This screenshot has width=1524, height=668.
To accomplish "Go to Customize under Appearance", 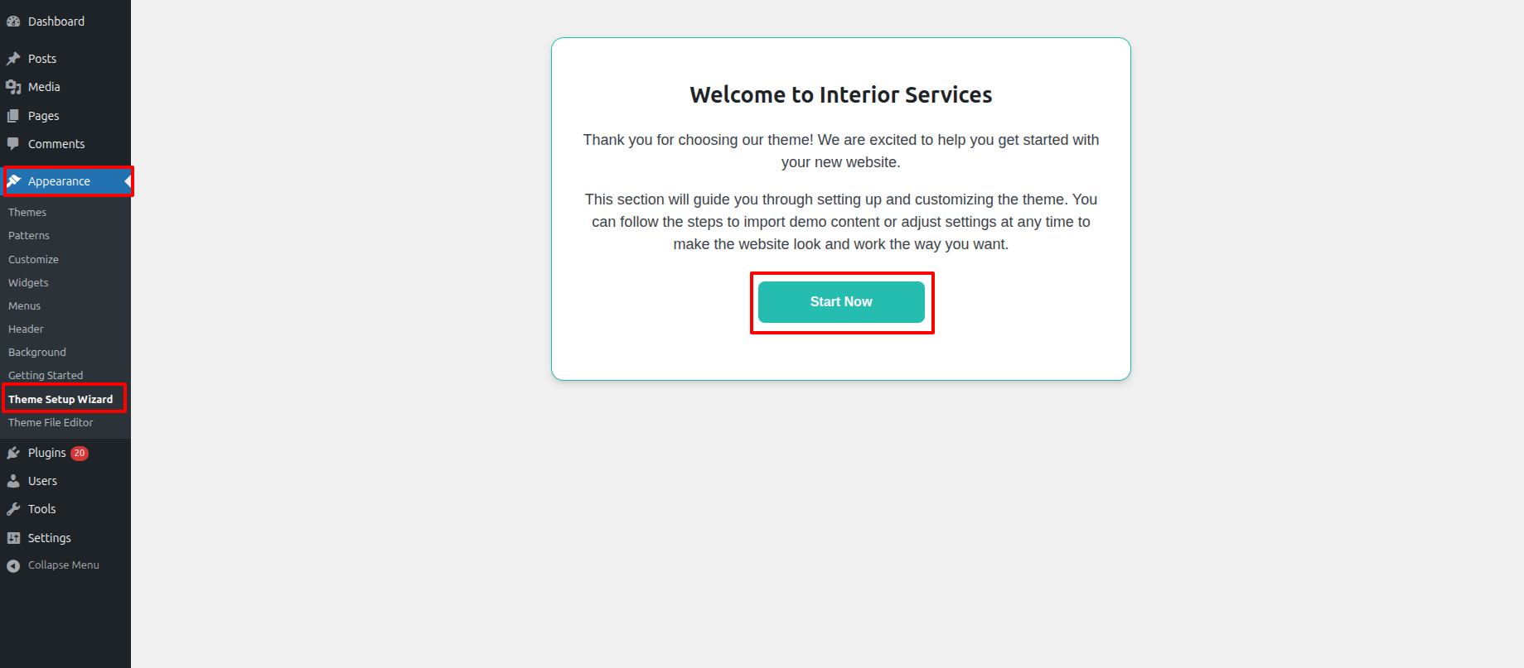I will 33,259.
